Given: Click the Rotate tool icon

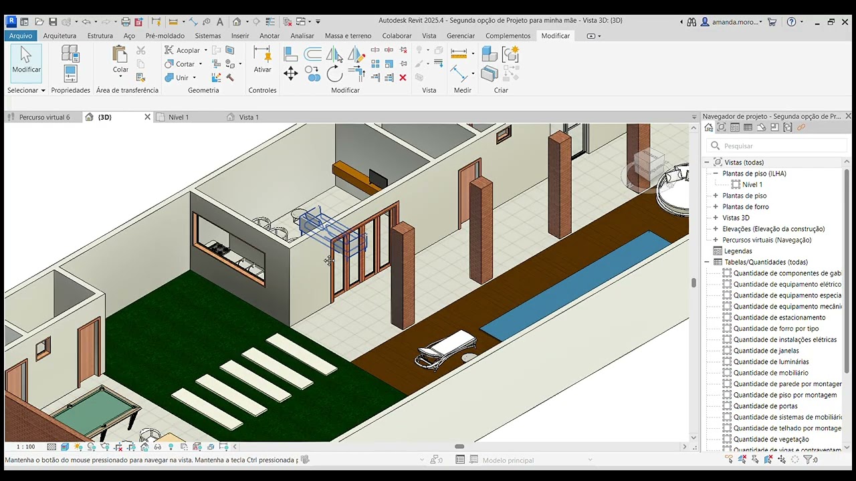Looking at the screenshot, I should coord(334,73).
